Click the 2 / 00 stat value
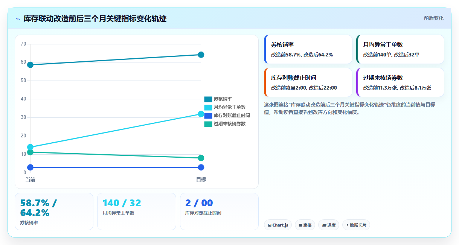This screenshot has height=245, width=459. pyautogui.click(x=199, y=203)
